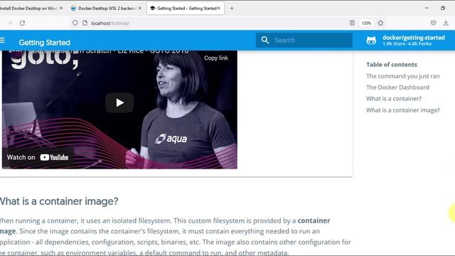Open the hamburger navigation menu

2,40
